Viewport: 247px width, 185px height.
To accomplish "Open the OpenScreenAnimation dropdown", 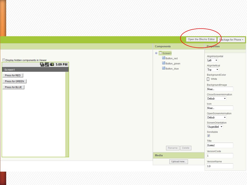I will click(x=216, y=117).
